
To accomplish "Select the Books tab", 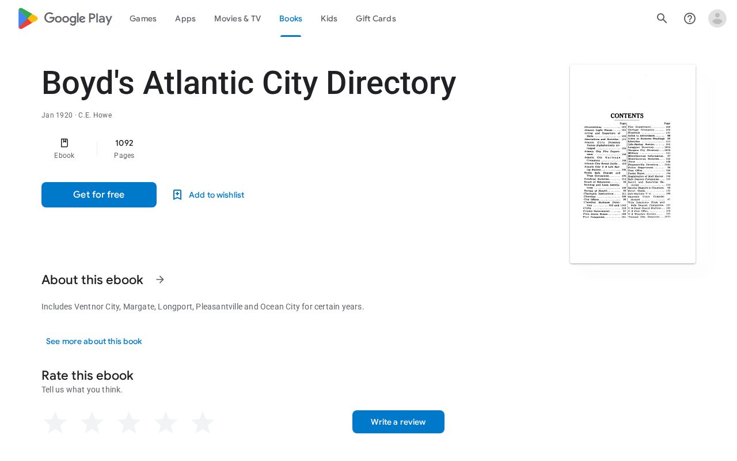I will point(291,18).
